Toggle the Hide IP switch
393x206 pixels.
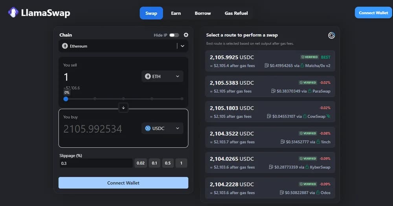click(x=174, y=35)
